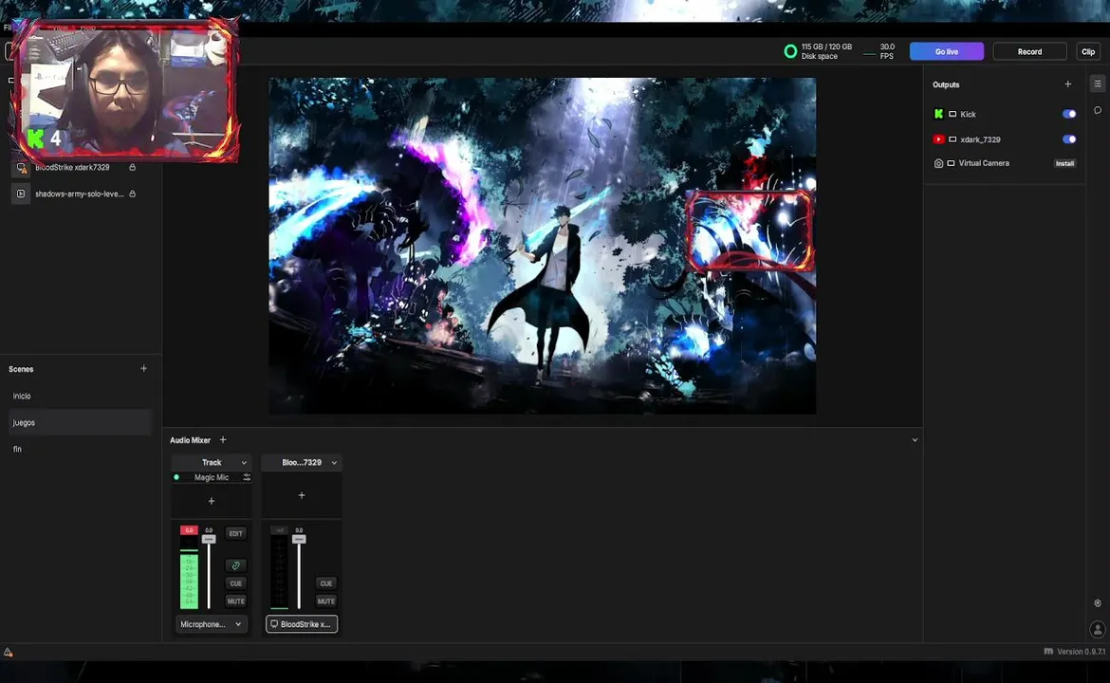
Task: Click the Audio Mixer heading
Action: pyautogui.click(x=190, y=440)
